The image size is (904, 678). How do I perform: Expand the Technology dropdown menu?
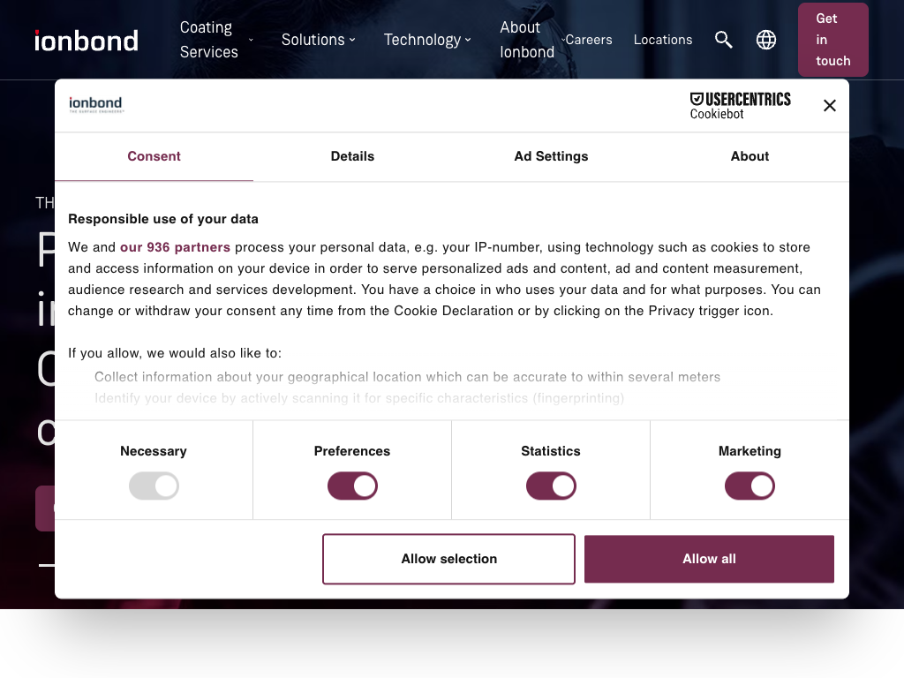[427, 40]
